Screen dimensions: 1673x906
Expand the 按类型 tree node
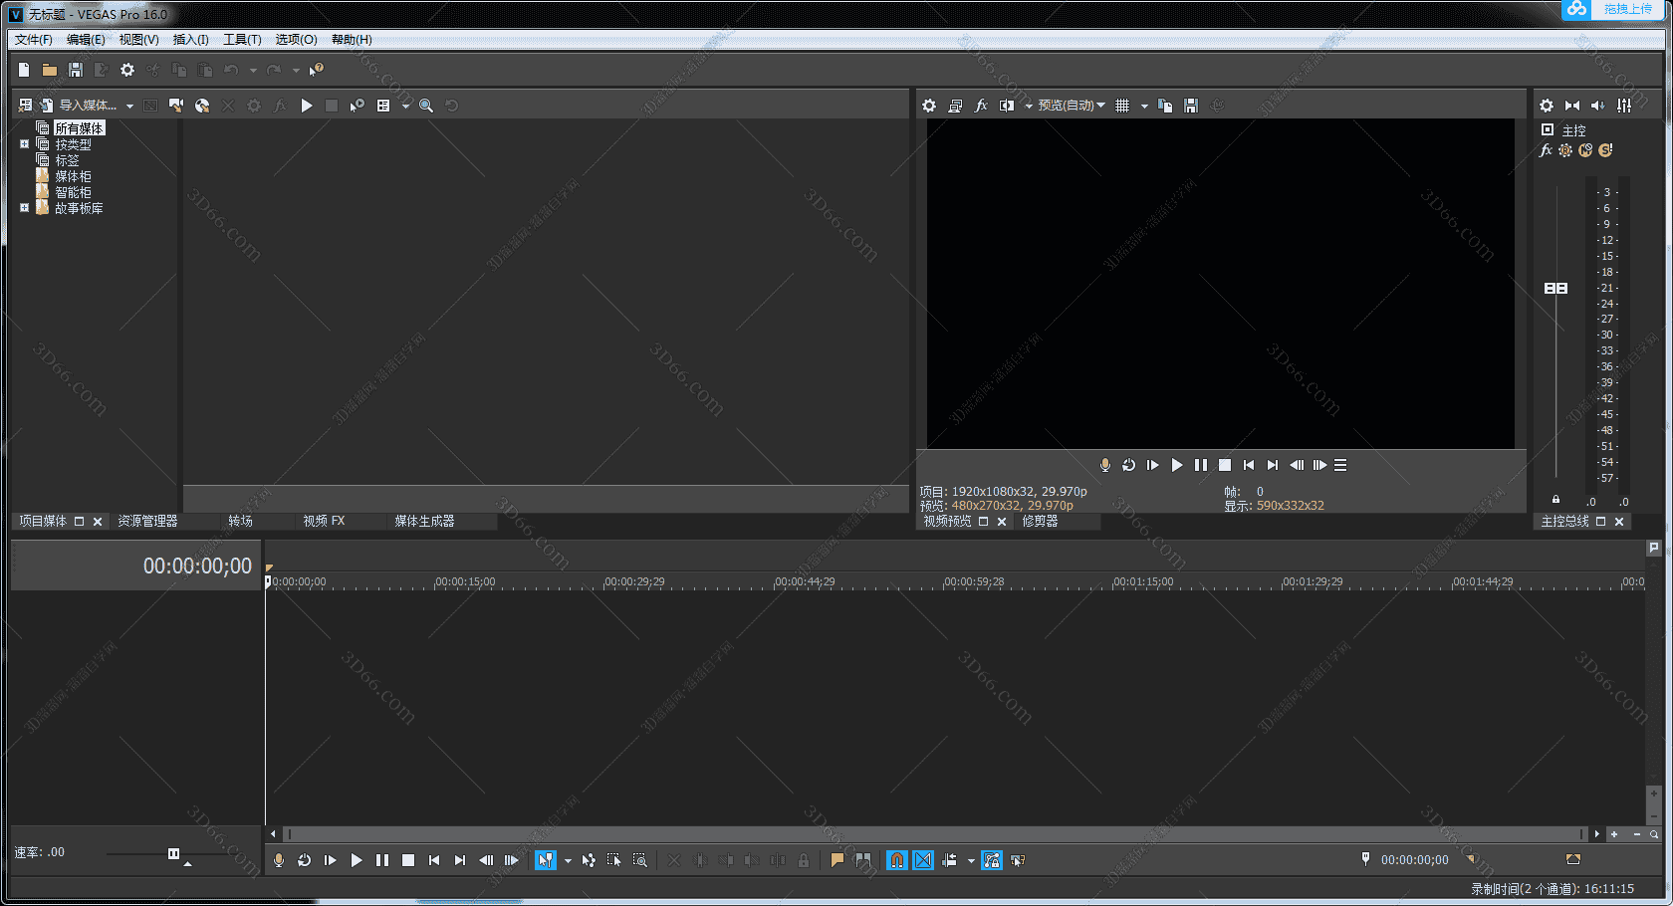[x=25, y=144]
